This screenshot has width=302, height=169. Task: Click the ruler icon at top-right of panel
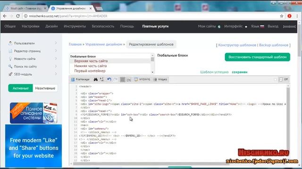pyautogui.click(x=289, y=27)
